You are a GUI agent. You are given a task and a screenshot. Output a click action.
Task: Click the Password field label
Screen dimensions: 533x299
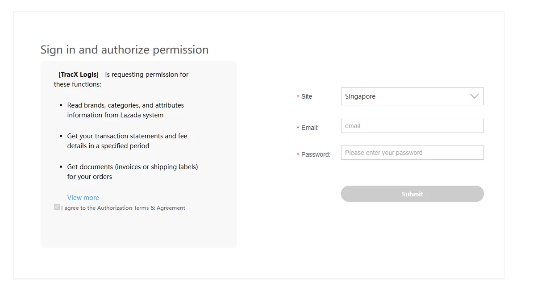tap(316, 154)
